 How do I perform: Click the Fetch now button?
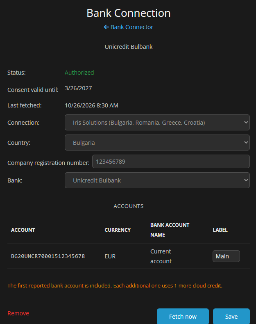pos(183,316)
